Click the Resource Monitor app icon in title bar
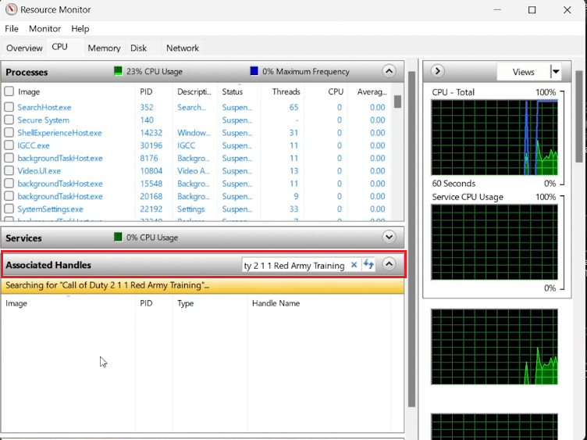The height and width of the screenshot is (440, 587). 11,10
